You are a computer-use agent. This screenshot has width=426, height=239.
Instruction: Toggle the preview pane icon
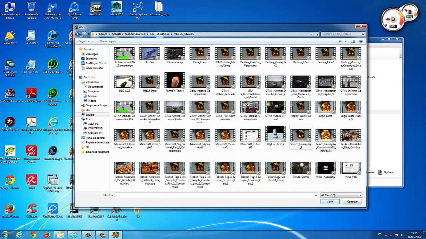(x=353, y=41)
